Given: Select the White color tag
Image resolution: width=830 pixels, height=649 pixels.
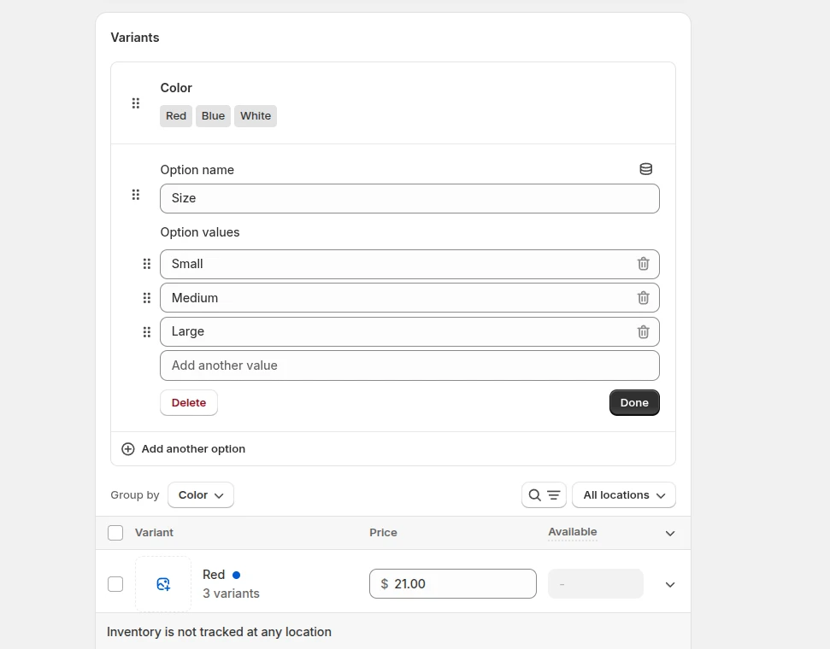Looking at the screenshot, I should (x=255, y=116).
